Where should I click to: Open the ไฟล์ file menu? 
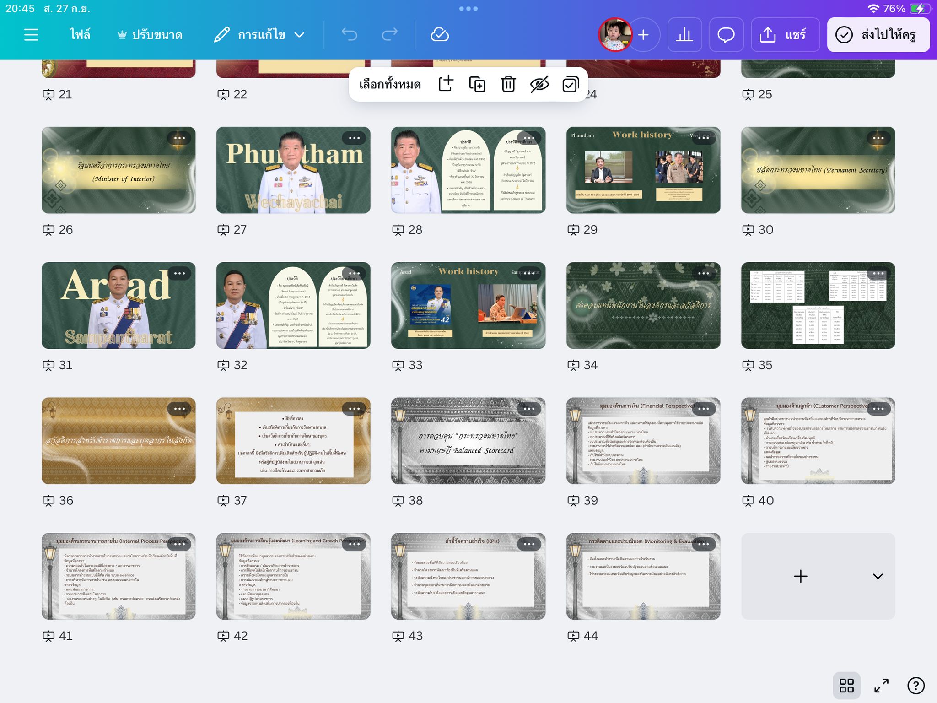click(x=80, y=35)
